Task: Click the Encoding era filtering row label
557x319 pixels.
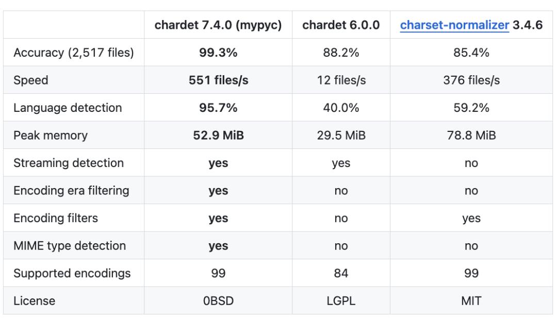Action: [x=71, y=191]
